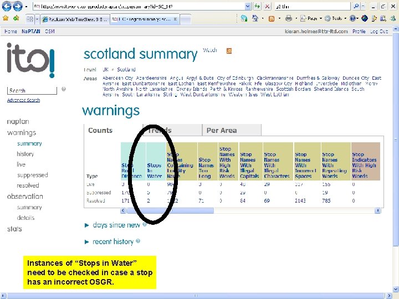Screen dimensions: 399x299
Task: Open warnings history in the sidebar
Action: pyautogui.click(x=25, y=154)
